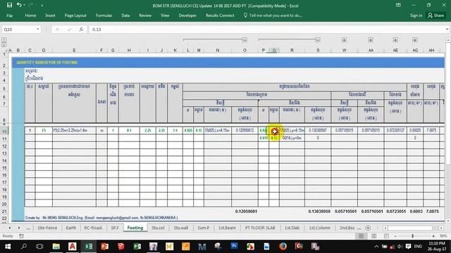The width and height of the screenshot is (451, 253).
Task: Expand the hidden column group above AA
Action: [x=371, y=40]
